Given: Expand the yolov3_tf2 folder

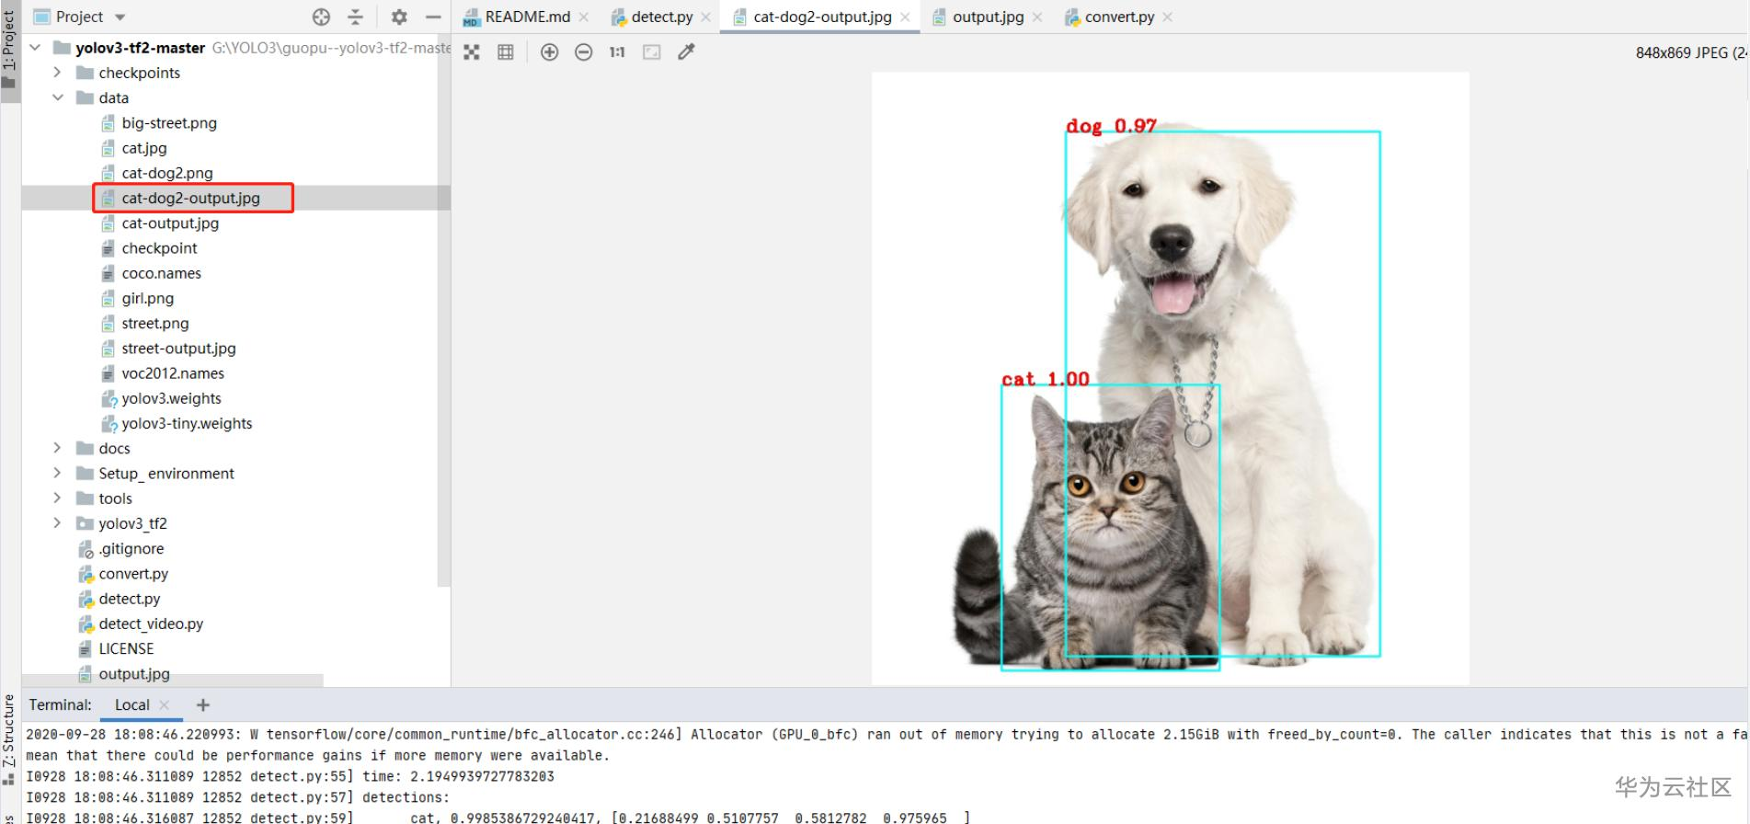Looking at the screenshot, I should point(57,522).
